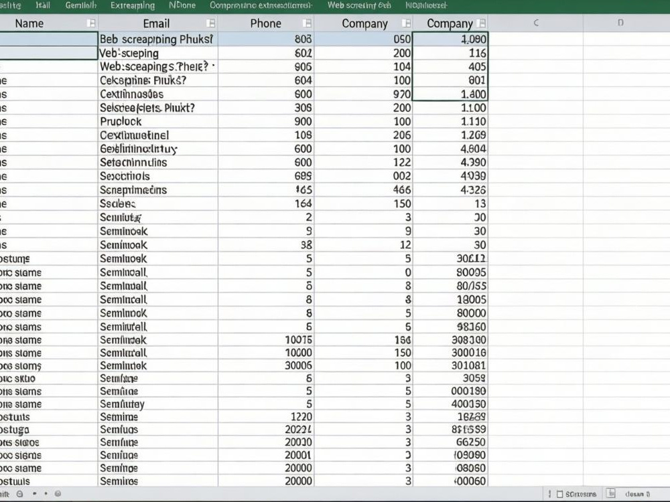Select the Phone cell with value 1220

click(x=266, y=416)
